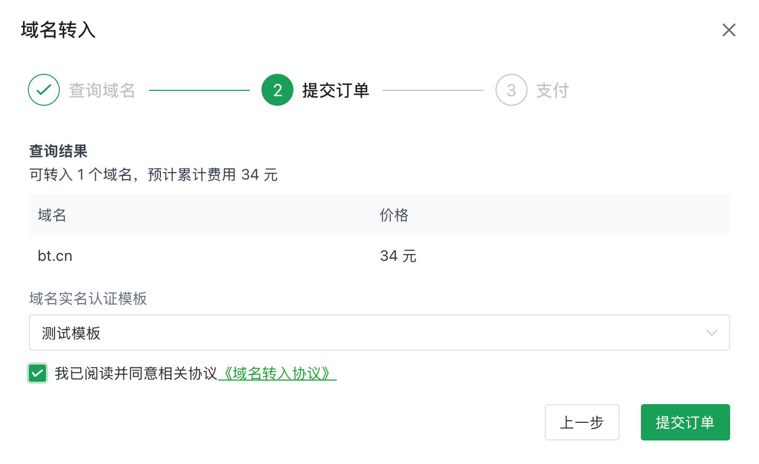Open the 《域名转入协议》 agreement link
Screen dimensions: 759x464
pos(277,374)
